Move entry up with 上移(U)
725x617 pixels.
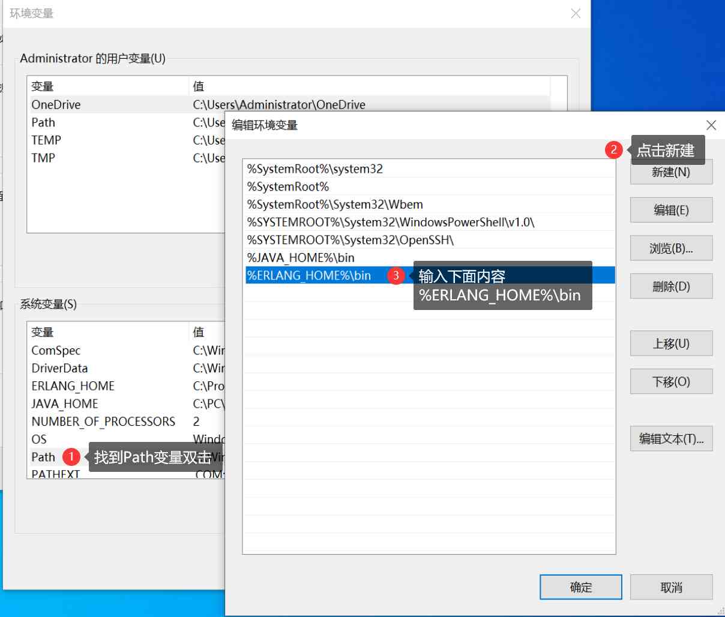pyautogui.click(x=671, y=344)
